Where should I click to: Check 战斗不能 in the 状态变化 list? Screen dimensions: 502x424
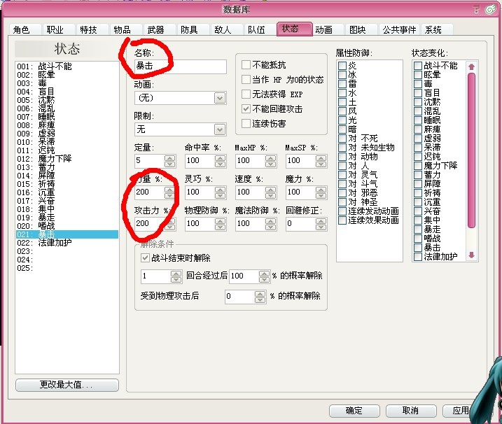coord(418,66)
